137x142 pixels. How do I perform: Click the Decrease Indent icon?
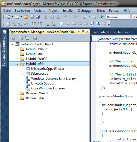tap(34, 24)
